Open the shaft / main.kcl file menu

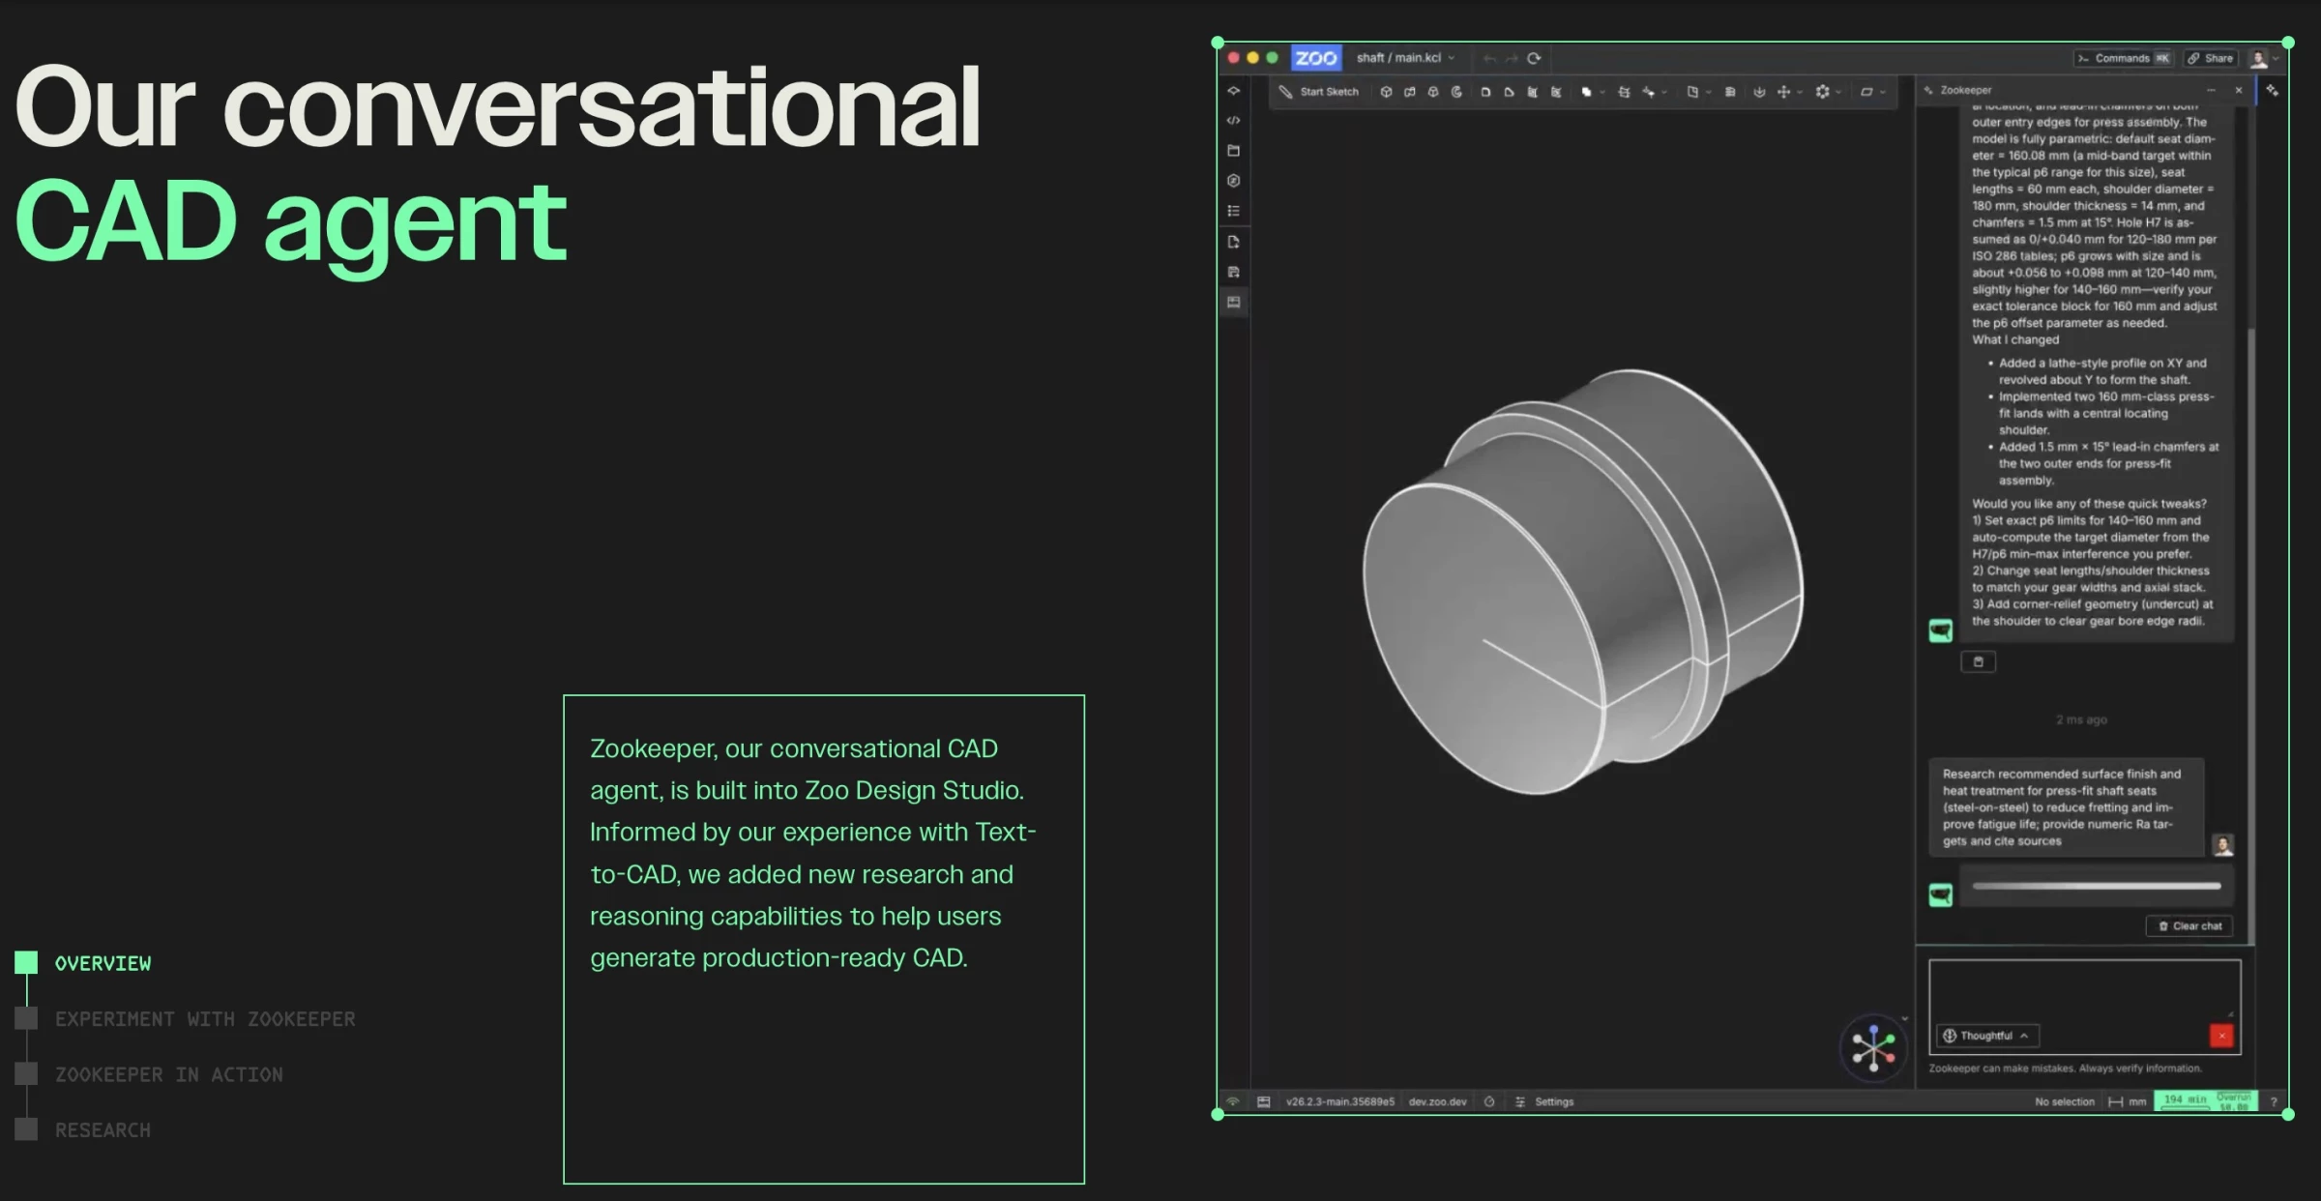coord(1405,58)
